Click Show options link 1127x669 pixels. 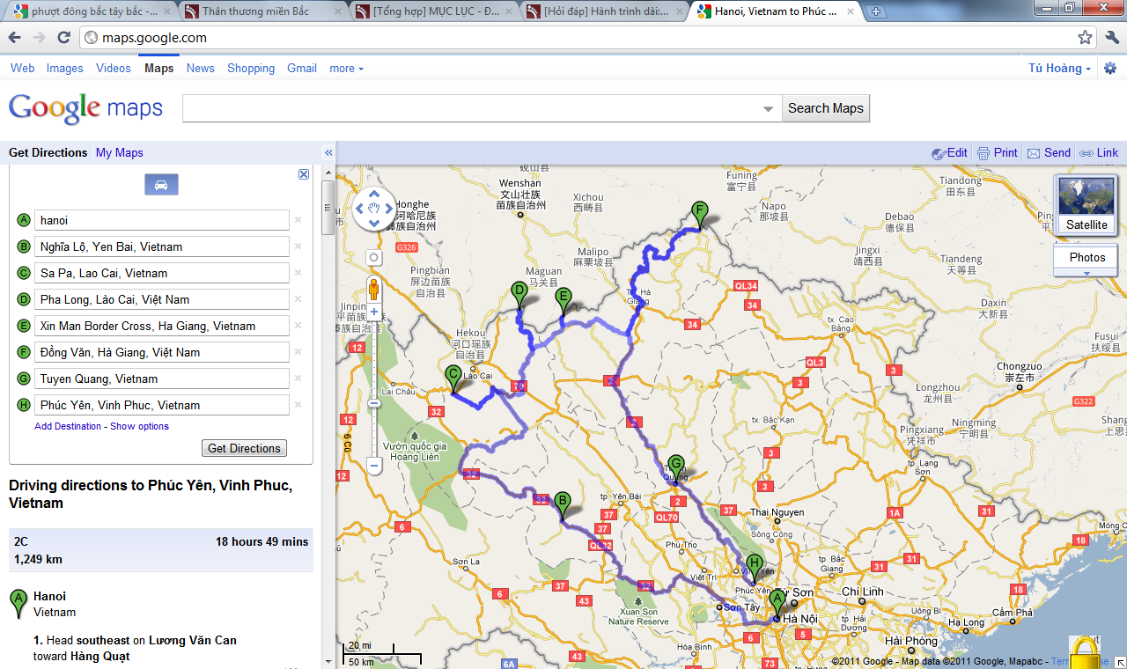[x=139, y=426]
